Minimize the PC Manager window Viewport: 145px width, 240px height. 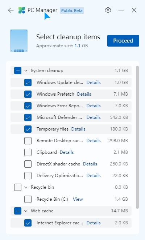[121, 10]
